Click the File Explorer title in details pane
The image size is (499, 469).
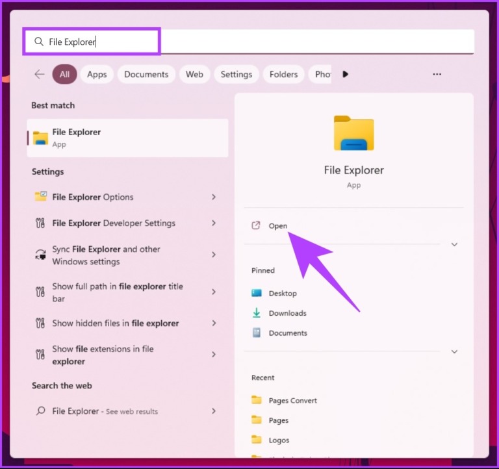pyautogui.click(x=354, y=170)
